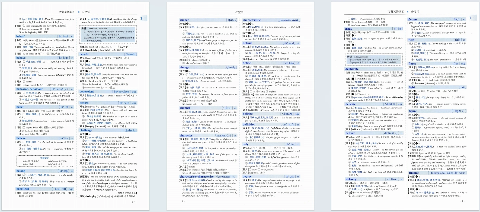Select the headword 'field'
Viewport: 480px width, 212px height.
click(411, 40)
